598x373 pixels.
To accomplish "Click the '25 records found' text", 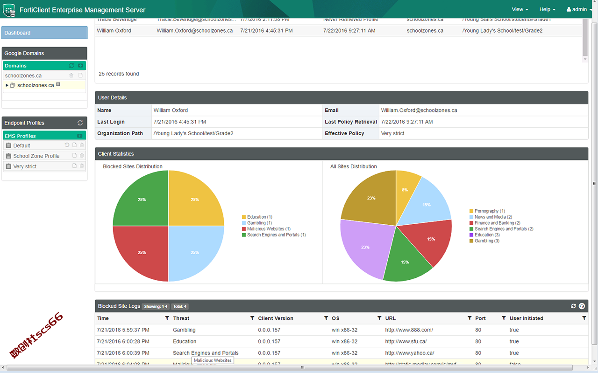I will point(119,74).
